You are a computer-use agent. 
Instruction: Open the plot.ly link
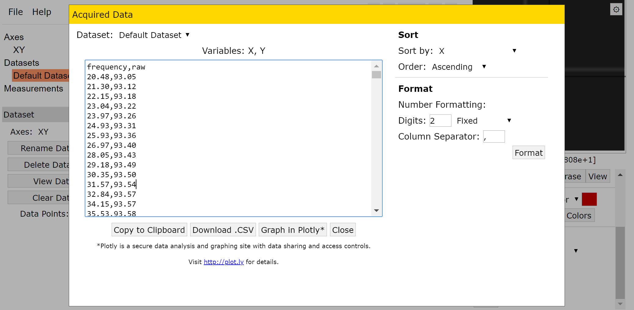point(224,262)
